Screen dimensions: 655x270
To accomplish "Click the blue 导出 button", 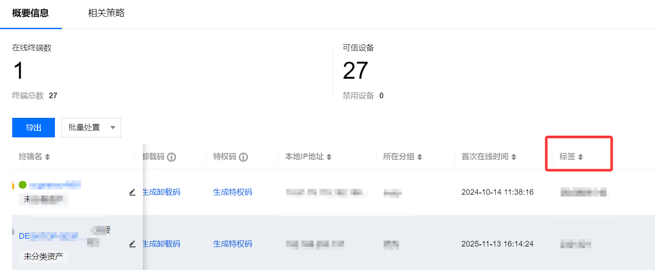I will [34, 127].
